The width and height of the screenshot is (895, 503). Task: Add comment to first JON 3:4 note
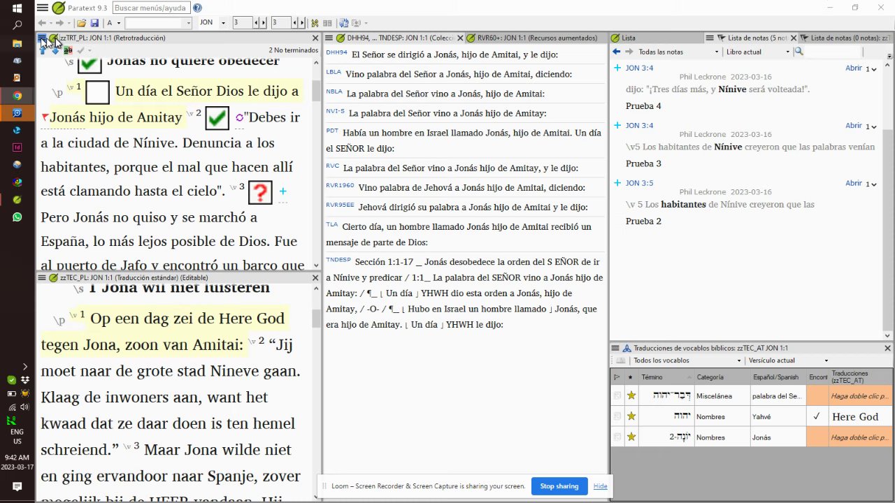[x=617, y=68]
